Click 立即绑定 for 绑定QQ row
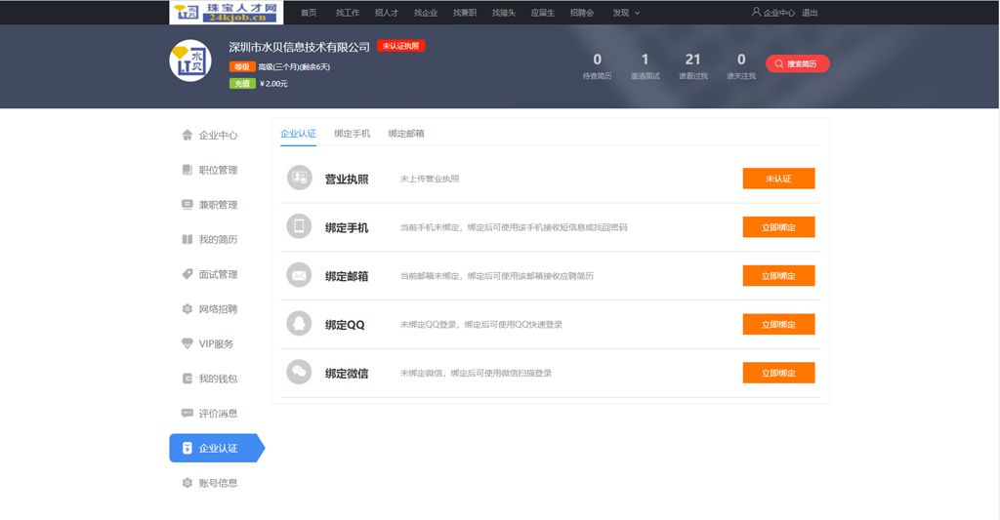The image size is (1000, 520). 778,324
